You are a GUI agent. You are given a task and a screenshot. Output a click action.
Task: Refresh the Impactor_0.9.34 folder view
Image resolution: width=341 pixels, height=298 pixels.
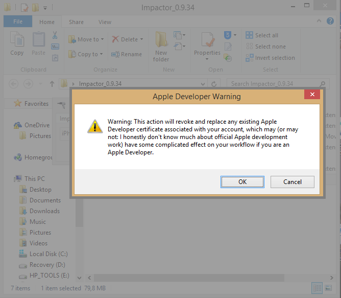[214, 84]
